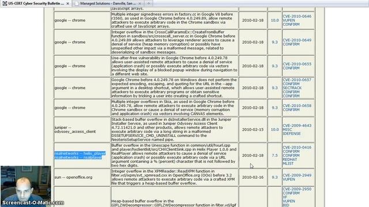Open the 9.3 score for CVE-2010-0658
The height and width of the screenshot is (207, 369).
[274, 108]
